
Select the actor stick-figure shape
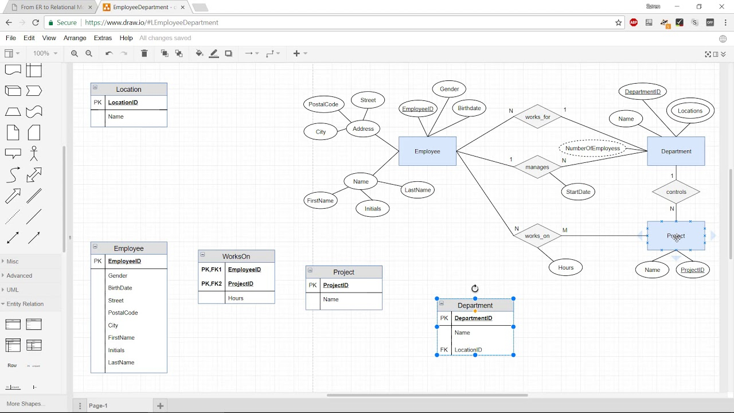[34, 153]
